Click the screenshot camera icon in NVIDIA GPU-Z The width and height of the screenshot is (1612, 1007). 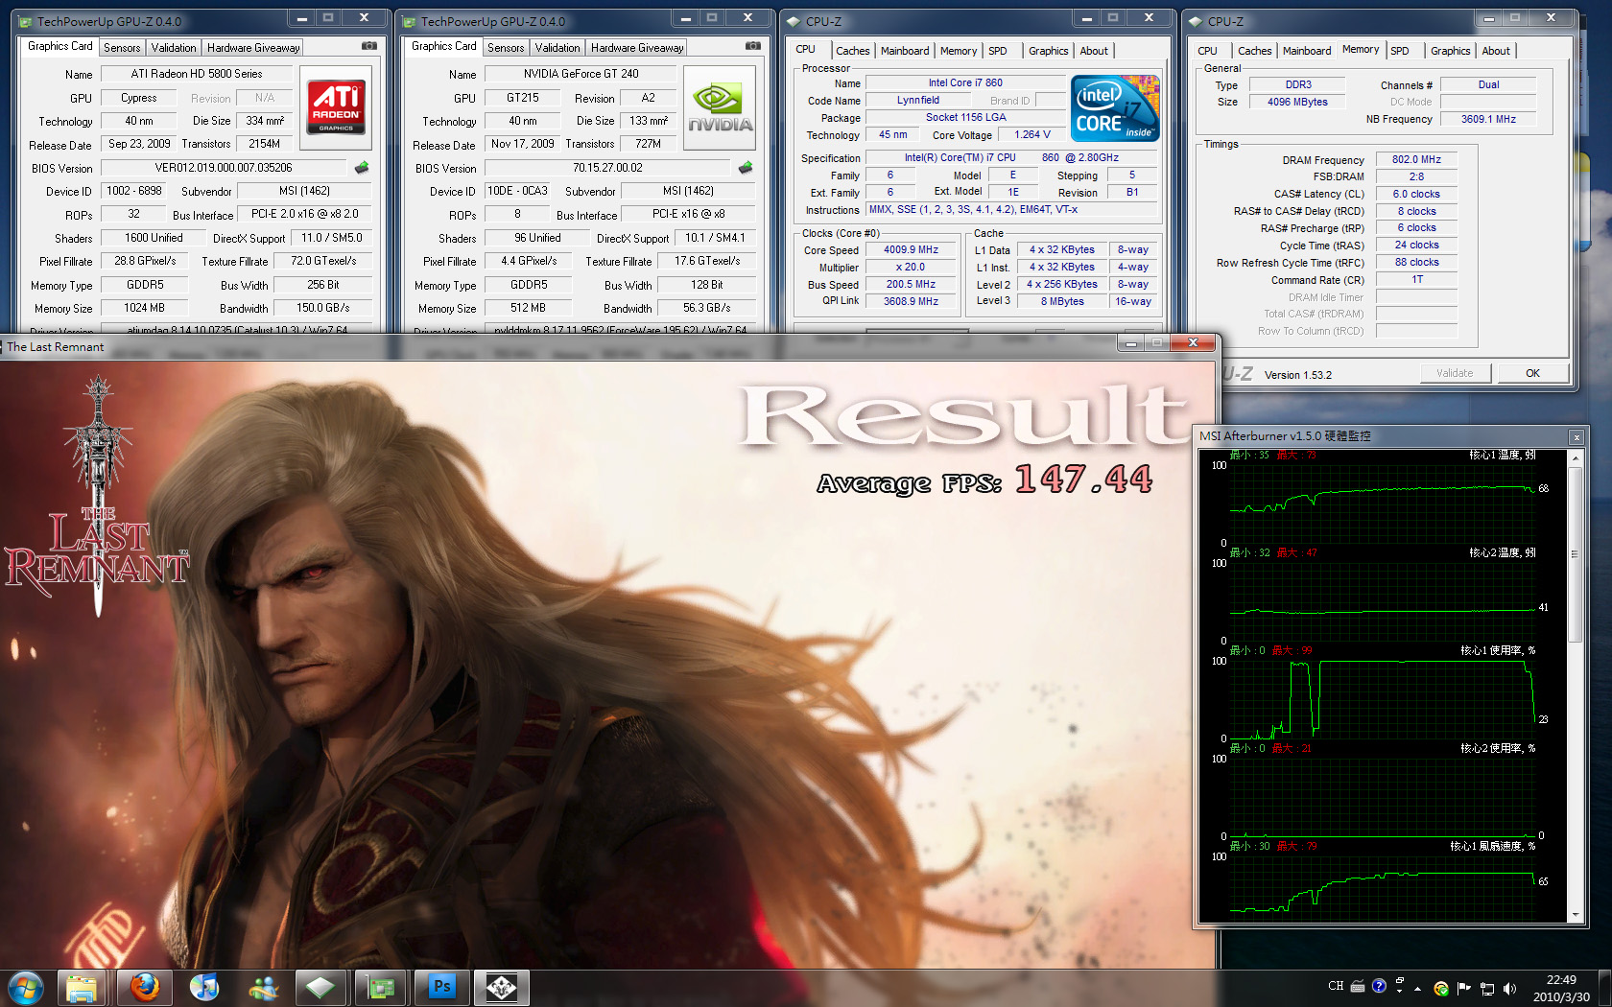pyautogui.click(x=753, y=46)
